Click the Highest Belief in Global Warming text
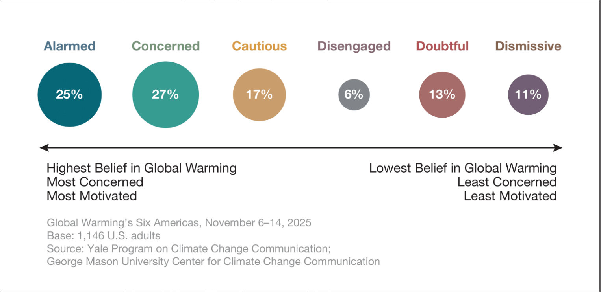 click(141, 168)
